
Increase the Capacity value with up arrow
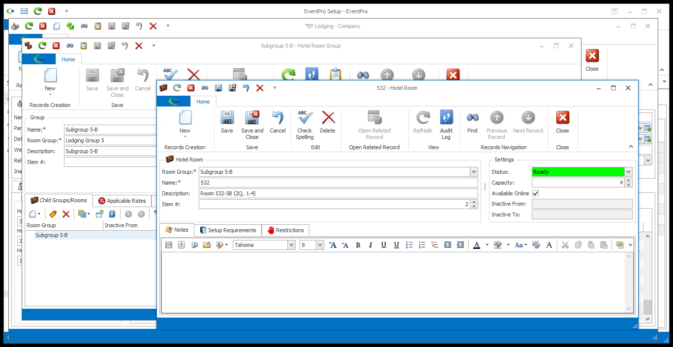pos(628,181)
